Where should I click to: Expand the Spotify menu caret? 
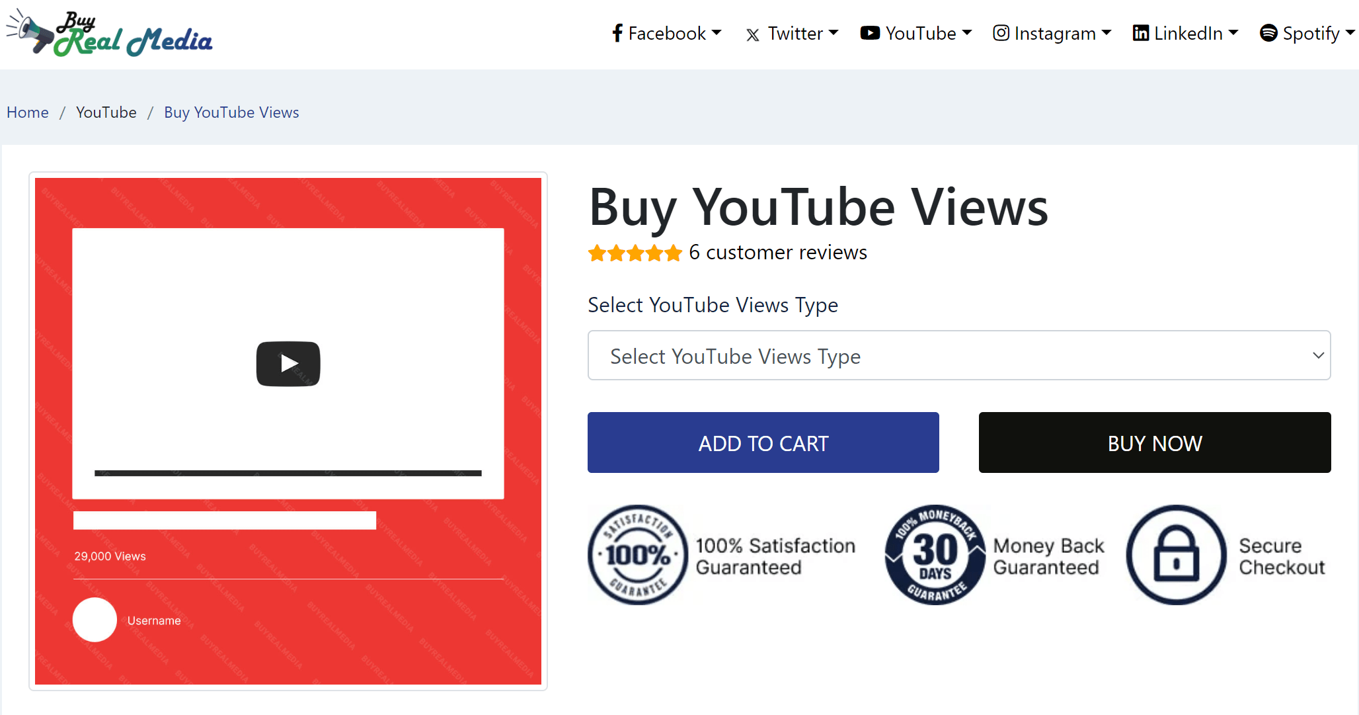coord(1350,32)
